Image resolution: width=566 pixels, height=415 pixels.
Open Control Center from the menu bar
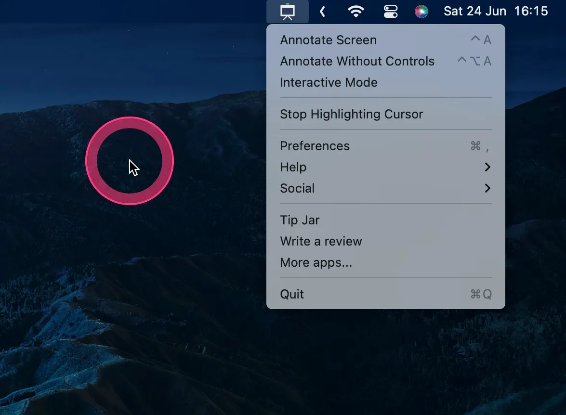[x=390, y=11]
